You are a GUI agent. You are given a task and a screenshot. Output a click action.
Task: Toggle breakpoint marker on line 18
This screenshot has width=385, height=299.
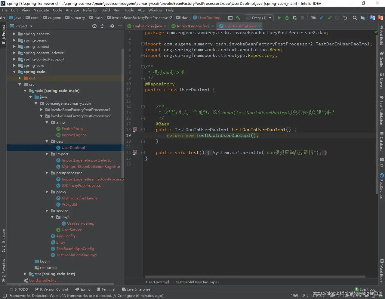click(135, 129)
